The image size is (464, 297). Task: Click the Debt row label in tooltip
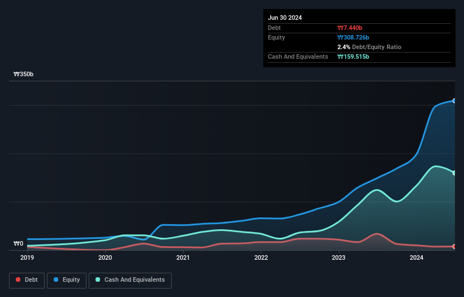point(274,28)
